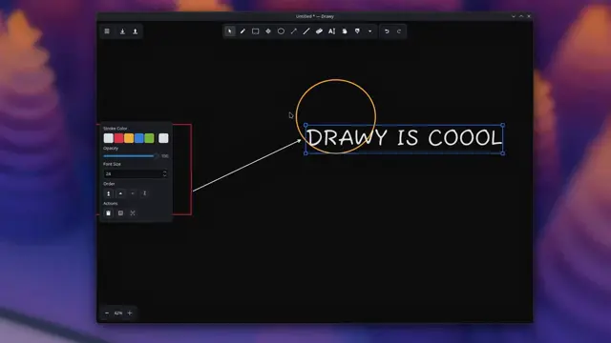Click the "Stroke Color" label
This screenshot has width=611, height=343.
point(115,129)
